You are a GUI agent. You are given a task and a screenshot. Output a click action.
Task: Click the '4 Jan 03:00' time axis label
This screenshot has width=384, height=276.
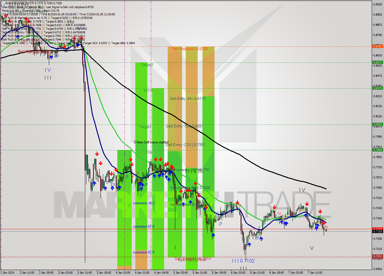[x=123, y=273]
